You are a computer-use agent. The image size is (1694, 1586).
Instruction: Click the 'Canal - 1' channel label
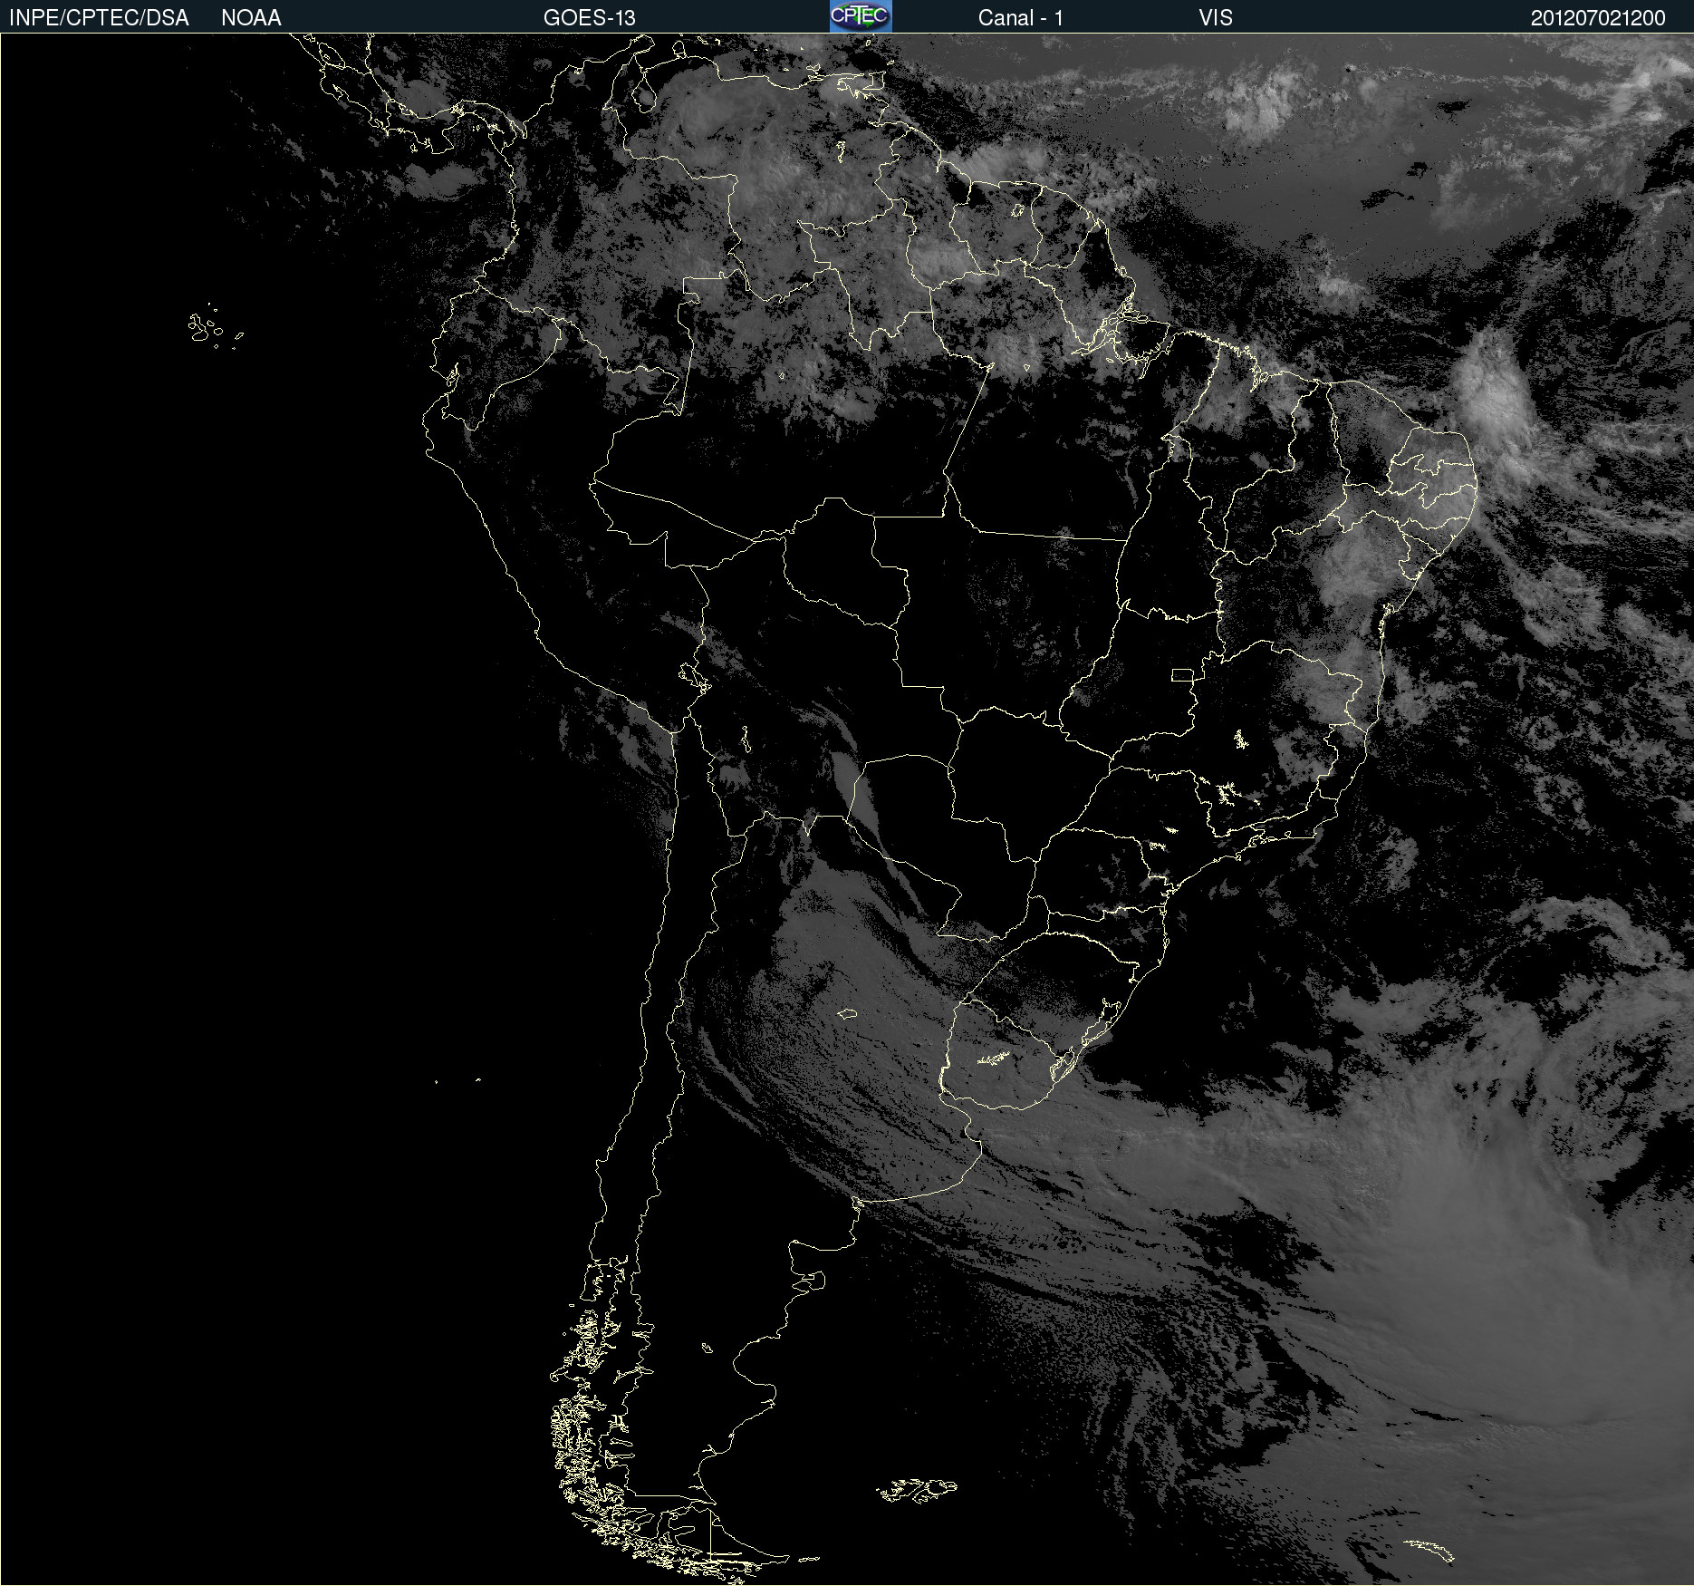click(x=1021, y=18)
